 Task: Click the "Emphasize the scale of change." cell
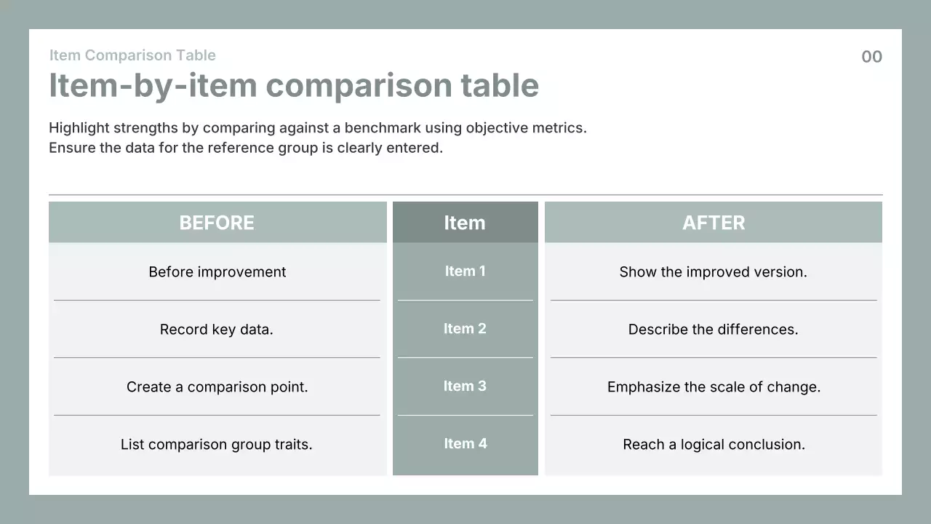[714, 387]
